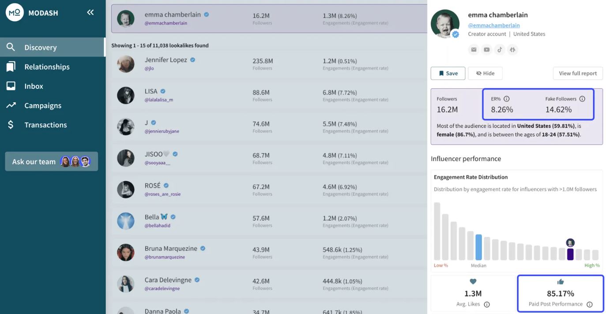Screen dimensions: 606x314
Task: Click emma chamberlain's email icon
Action: (x=473, y=49)
